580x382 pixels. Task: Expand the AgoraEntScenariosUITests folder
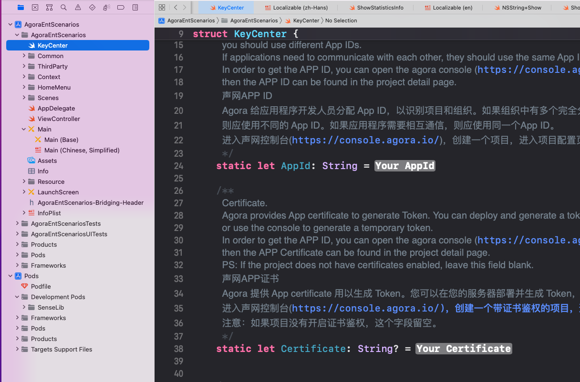click(17, 234)
